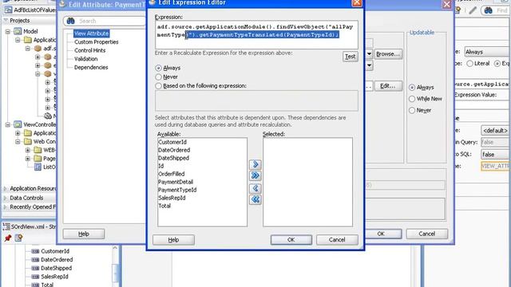Select Based on the following expression radio
Viewport: 511px width, 287px height.
(x=158, y=86)
